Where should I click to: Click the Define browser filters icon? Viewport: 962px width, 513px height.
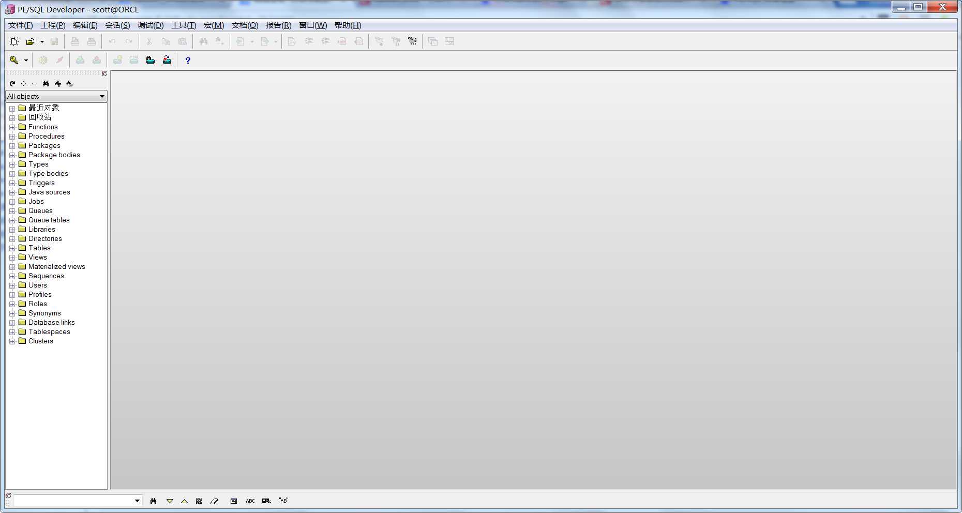(58, 83)
